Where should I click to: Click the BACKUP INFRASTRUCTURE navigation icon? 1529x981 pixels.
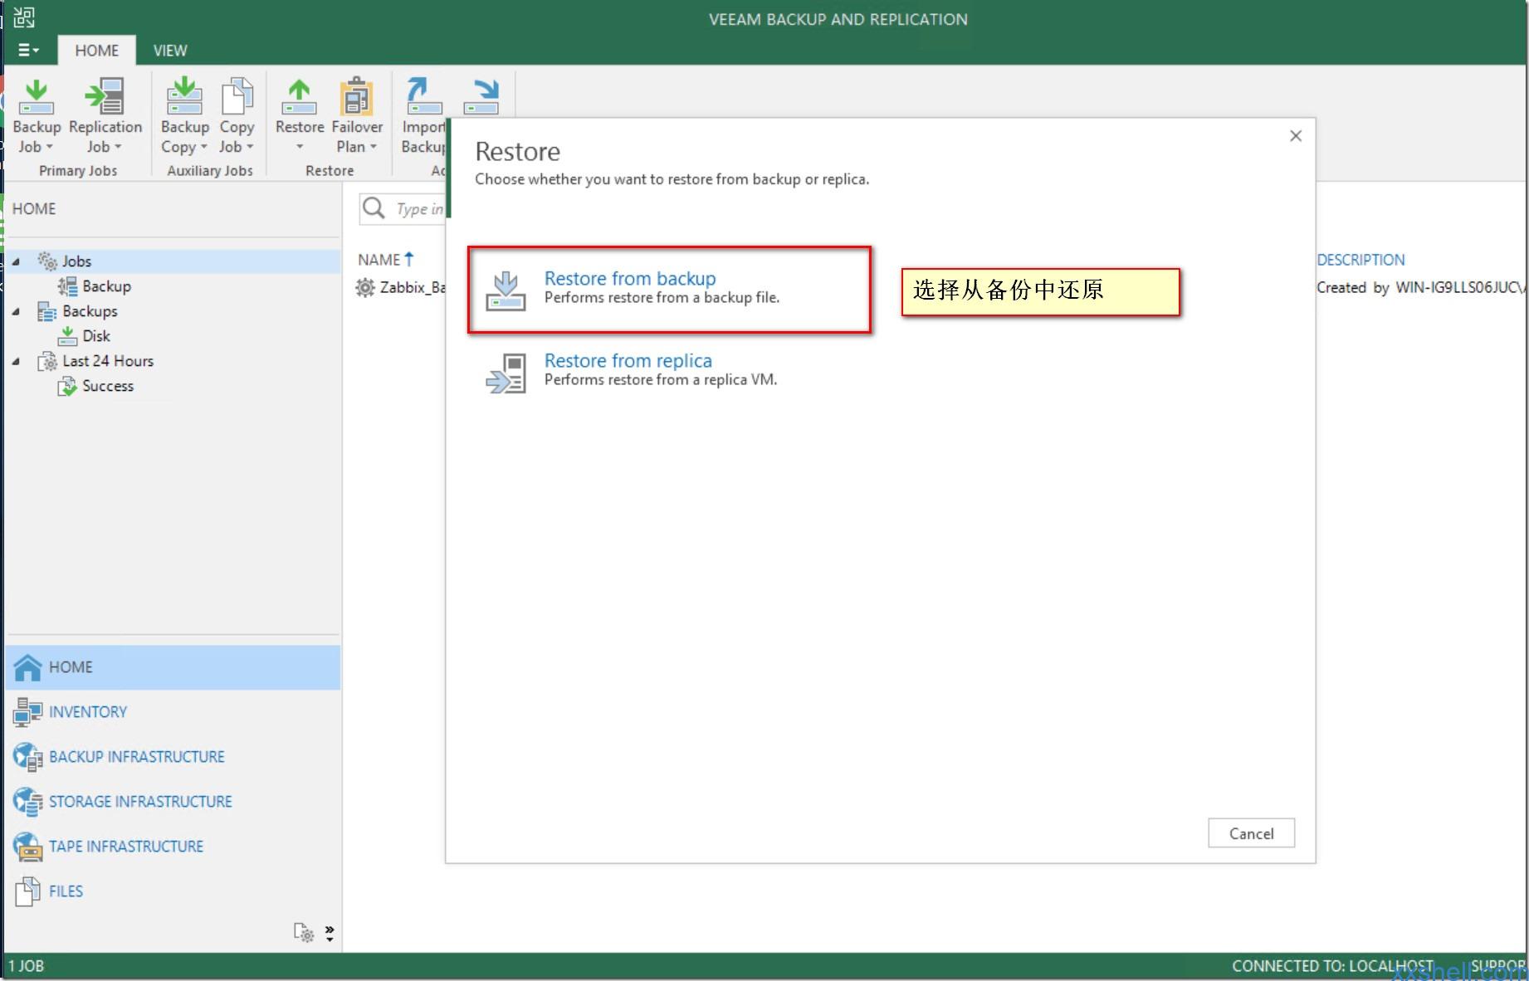point(27,757)
